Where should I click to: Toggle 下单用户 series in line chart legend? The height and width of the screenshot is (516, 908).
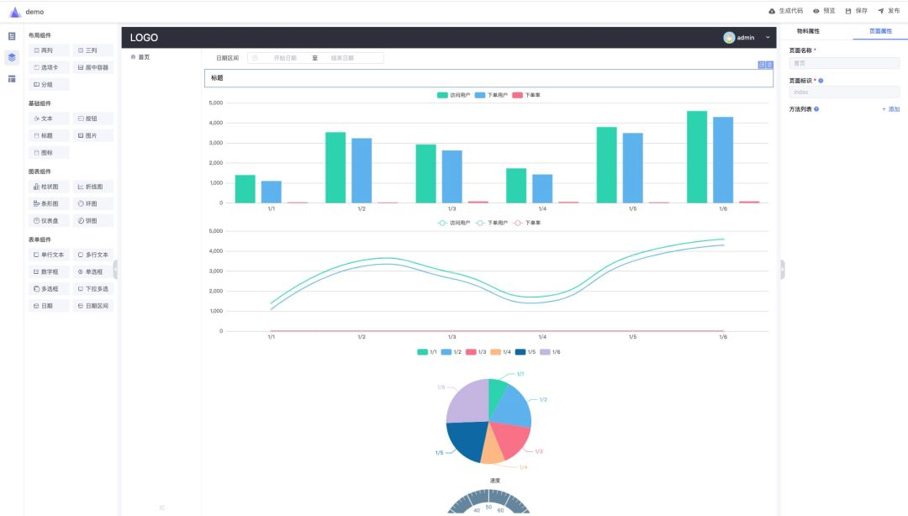[491, 223]
